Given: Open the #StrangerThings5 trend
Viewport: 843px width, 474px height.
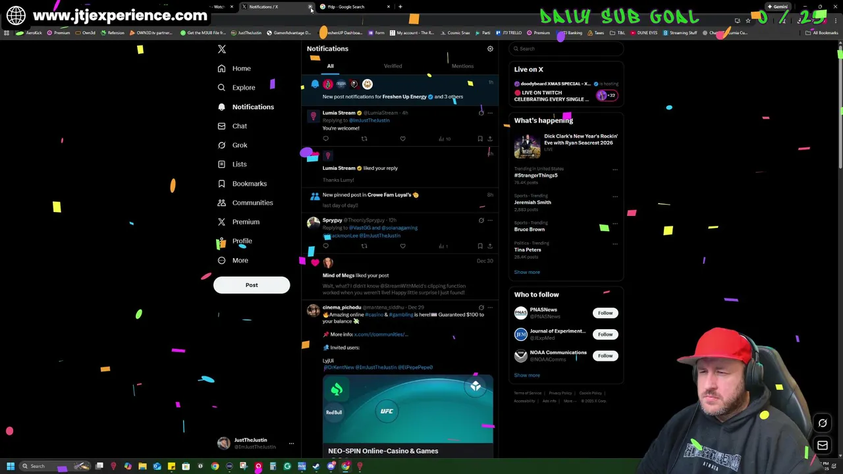Looking at the screenshot, I should click(x=536, y=176).
